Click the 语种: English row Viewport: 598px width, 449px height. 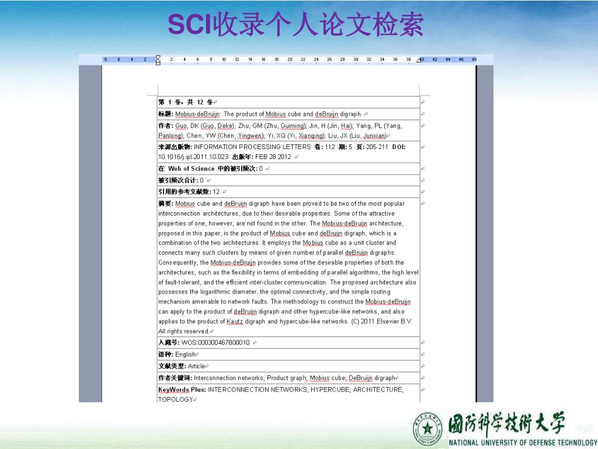pos(288,354)
